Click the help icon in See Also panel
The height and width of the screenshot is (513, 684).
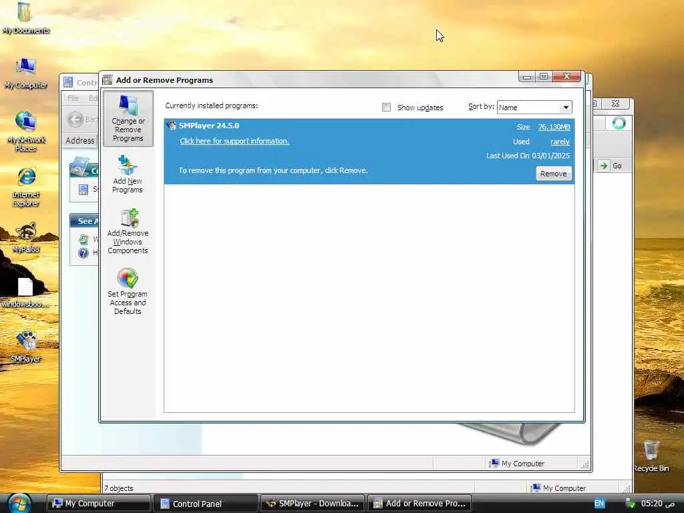pyautogui.click(x=83, y=253)
